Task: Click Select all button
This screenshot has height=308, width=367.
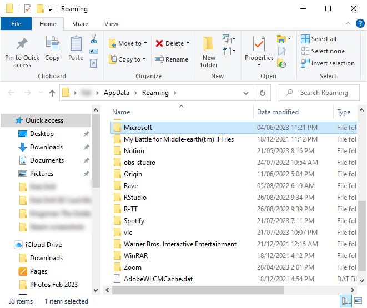Action: pos(319,39)
